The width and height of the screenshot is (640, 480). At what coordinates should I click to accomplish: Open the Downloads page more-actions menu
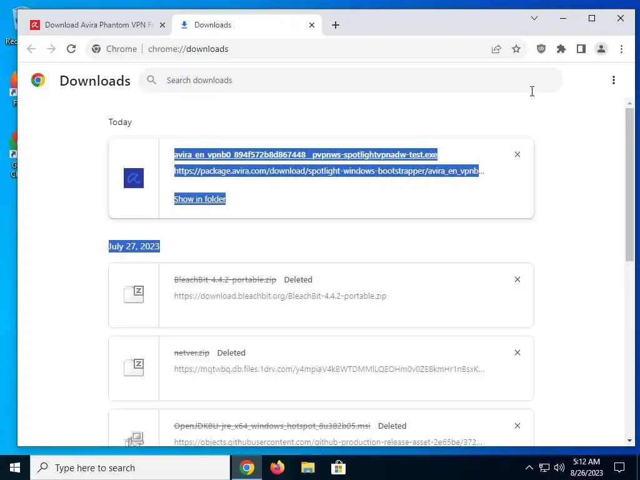[614, 80]
